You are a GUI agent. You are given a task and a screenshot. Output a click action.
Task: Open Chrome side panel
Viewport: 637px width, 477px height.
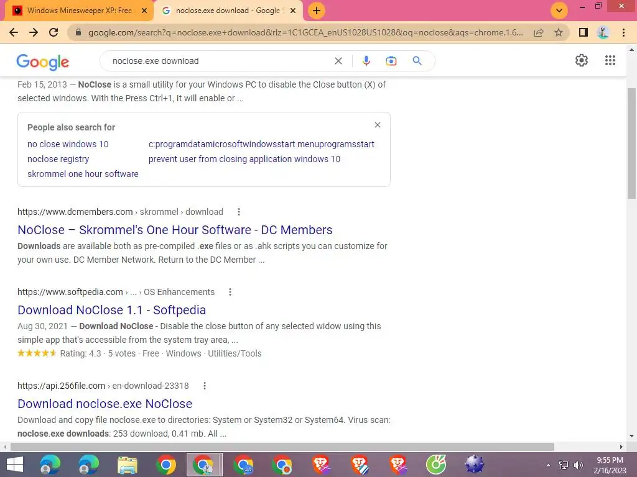click(x=584, y=32)
